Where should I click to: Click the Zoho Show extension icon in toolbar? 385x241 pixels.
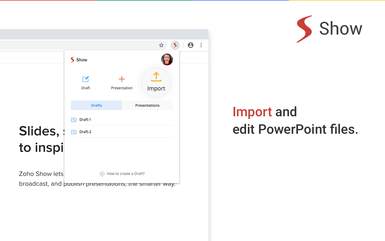[x=175, y=45]
